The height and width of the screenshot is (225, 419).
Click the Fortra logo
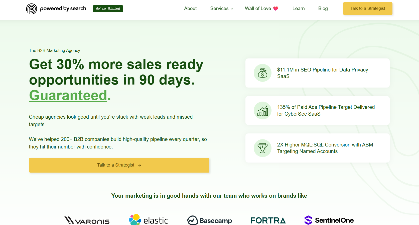coord(268,220)
